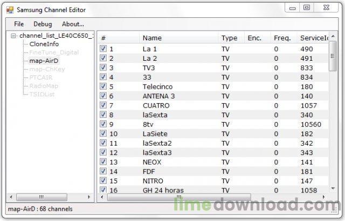
Task: Toggle checkbox for Telecinco channel
Action: [103, 87]
